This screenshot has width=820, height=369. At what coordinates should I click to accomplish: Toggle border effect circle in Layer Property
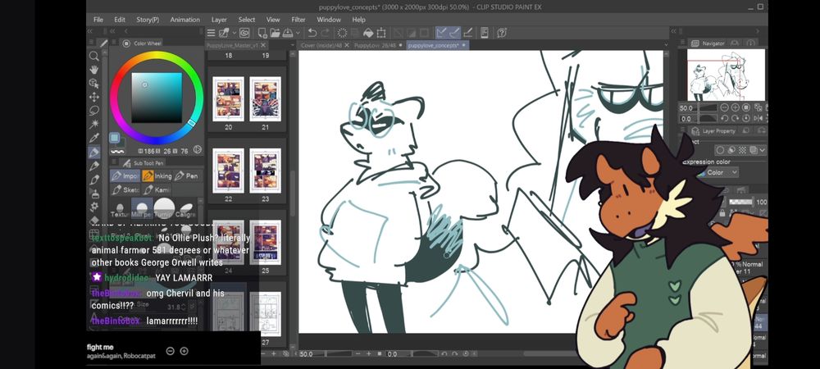point(720,151)
